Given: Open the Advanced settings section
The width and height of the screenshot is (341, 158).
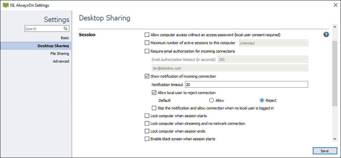Looking at the screenshot, I should (61, 61).
